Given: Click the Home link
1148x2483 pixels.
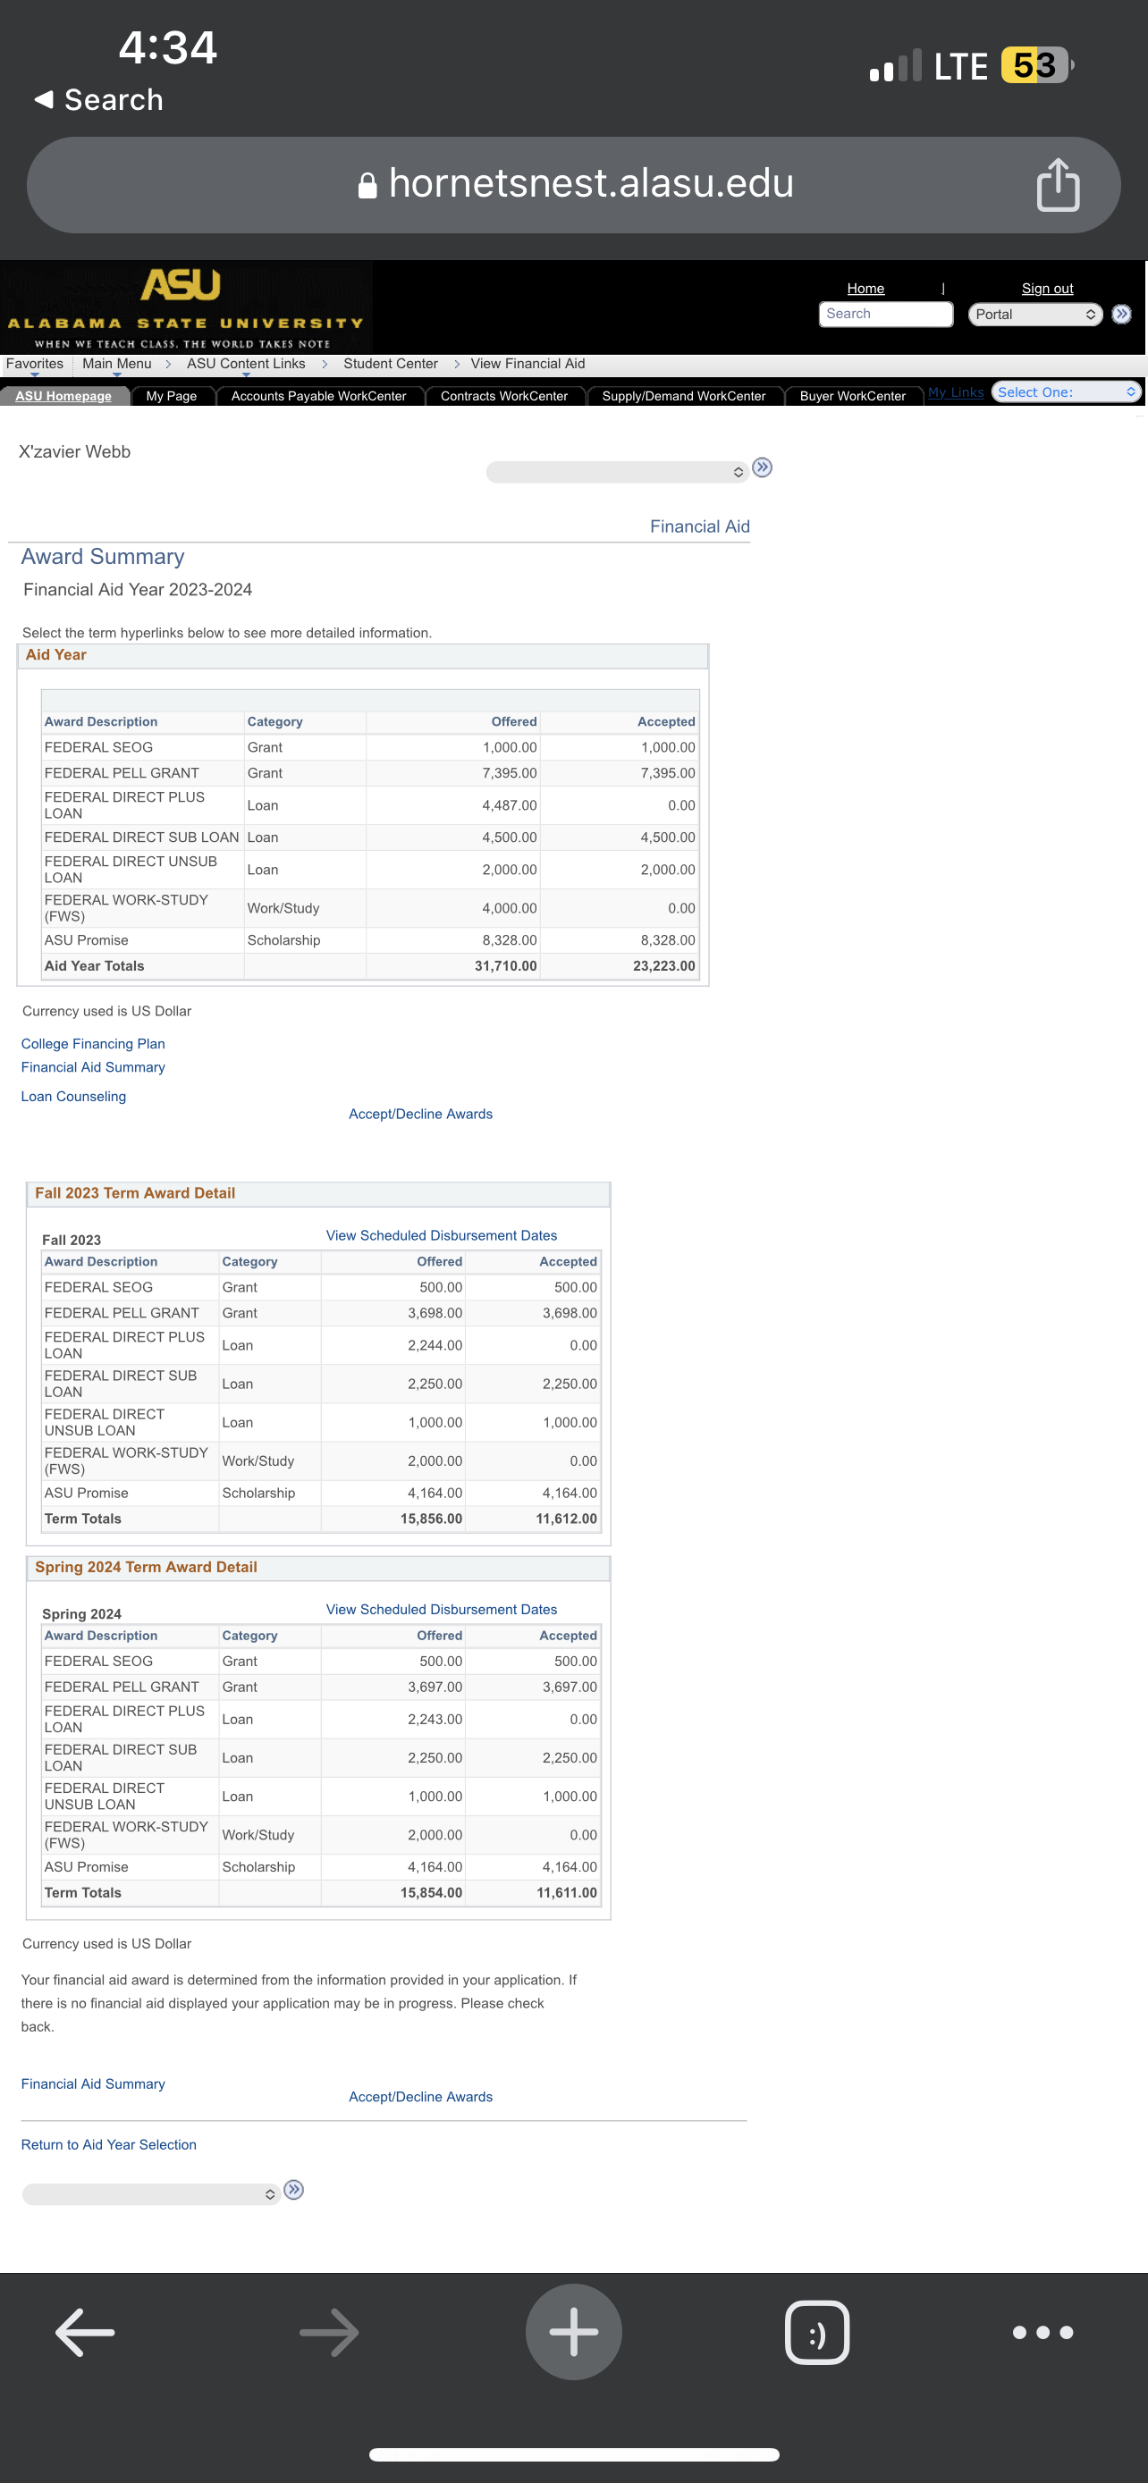Looking at the screenshot, I should pyautogui.click(x=865, y=288).
